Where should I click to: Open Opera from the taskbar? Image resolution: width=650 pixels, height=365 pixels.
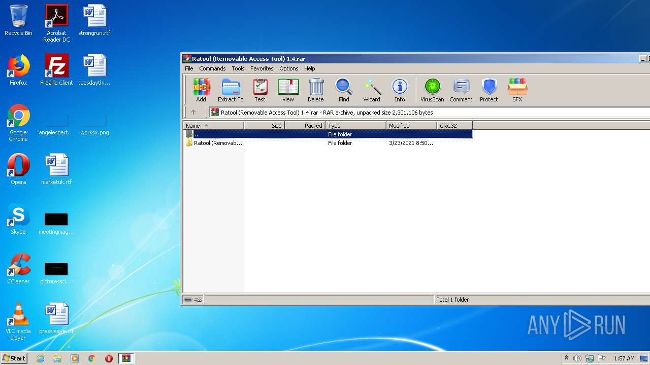pos(109,358)
